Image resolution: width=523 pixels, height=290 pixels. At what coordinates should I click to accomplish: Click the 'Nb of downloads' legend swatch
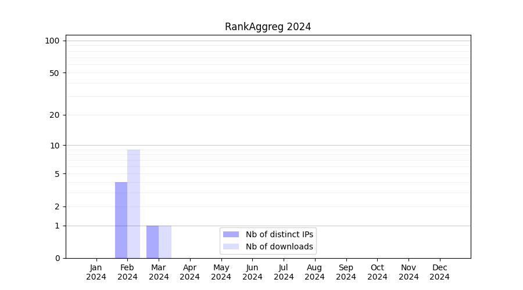[231, 246]
